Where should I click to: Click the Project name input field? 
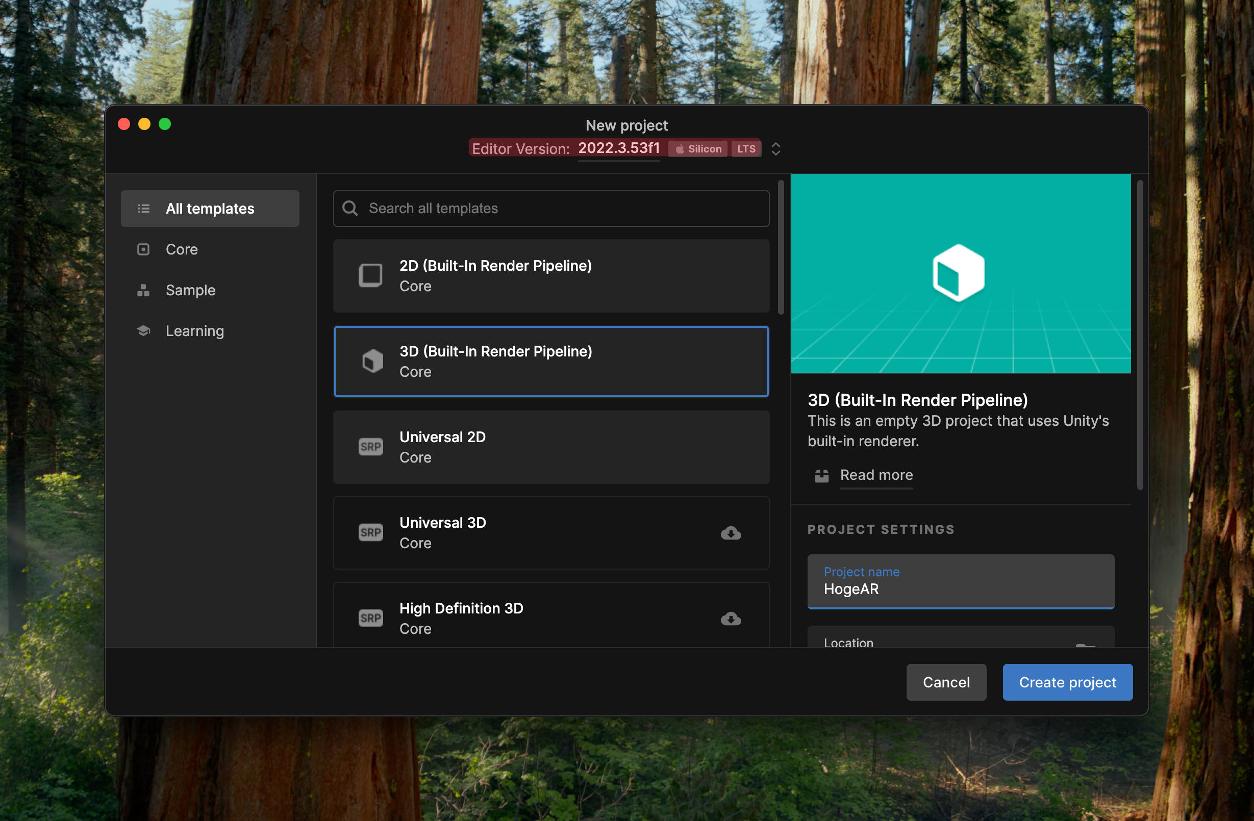[960, 588]
